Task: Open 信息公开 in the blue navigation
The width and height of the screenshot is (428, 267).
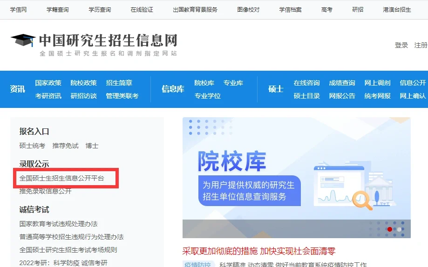Action: (413, 83)
